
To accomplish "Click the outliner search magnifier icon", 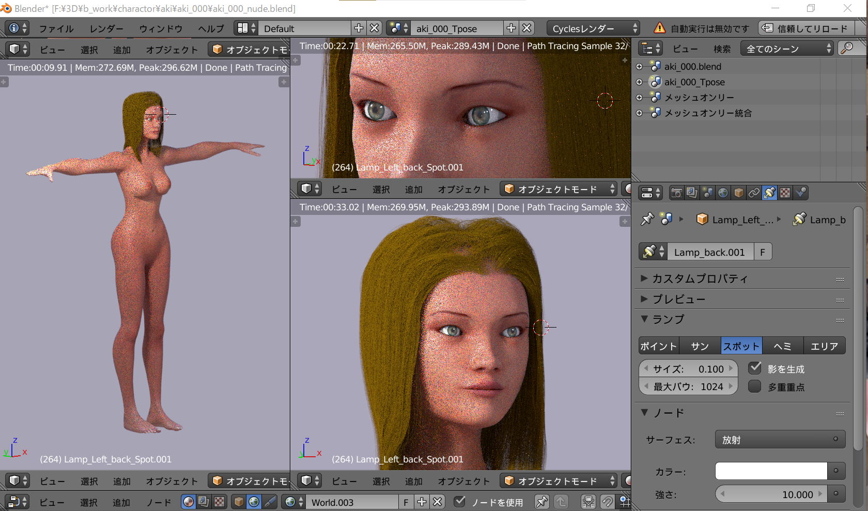I will [x=847, y=49].
